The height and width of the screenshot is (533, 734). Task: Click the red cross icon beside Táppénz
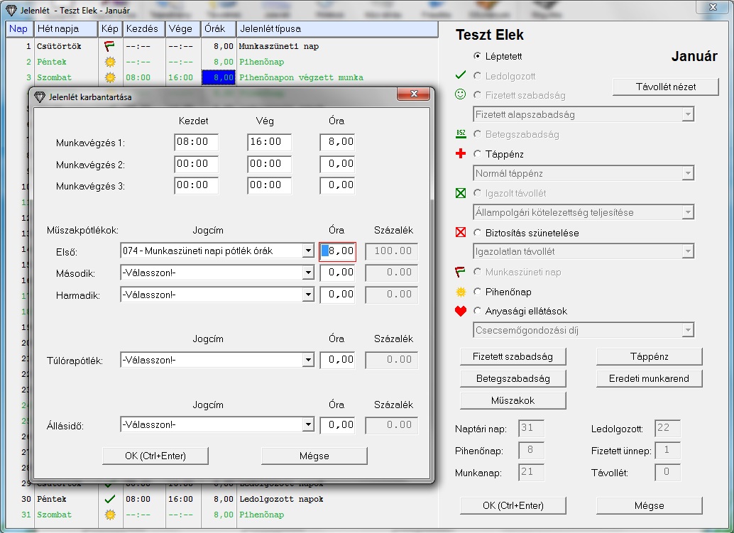click(461, 154)
